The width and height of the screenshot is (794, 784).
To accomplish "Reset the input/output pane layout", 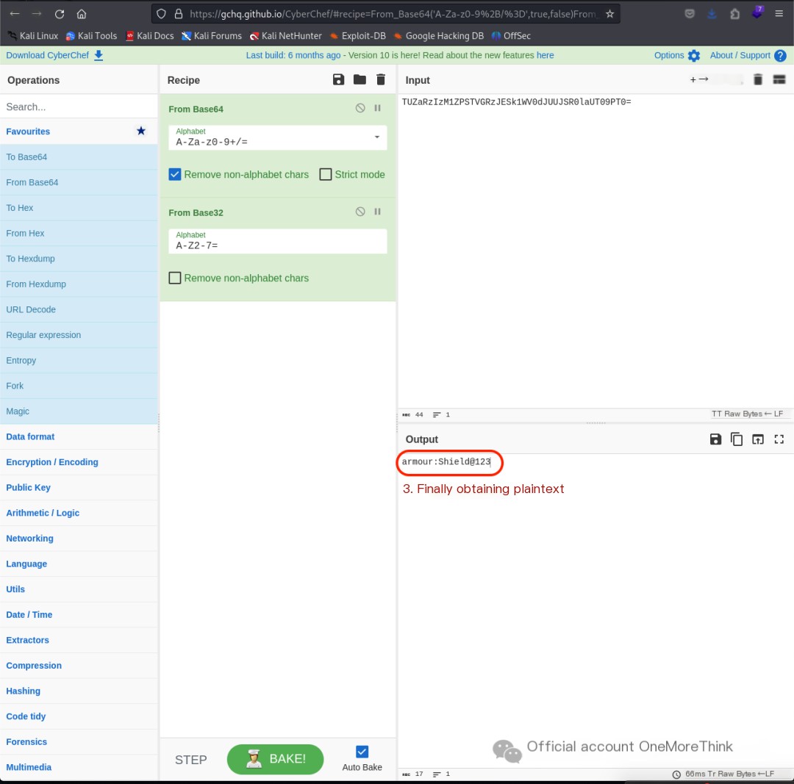I will click(779, 79).
